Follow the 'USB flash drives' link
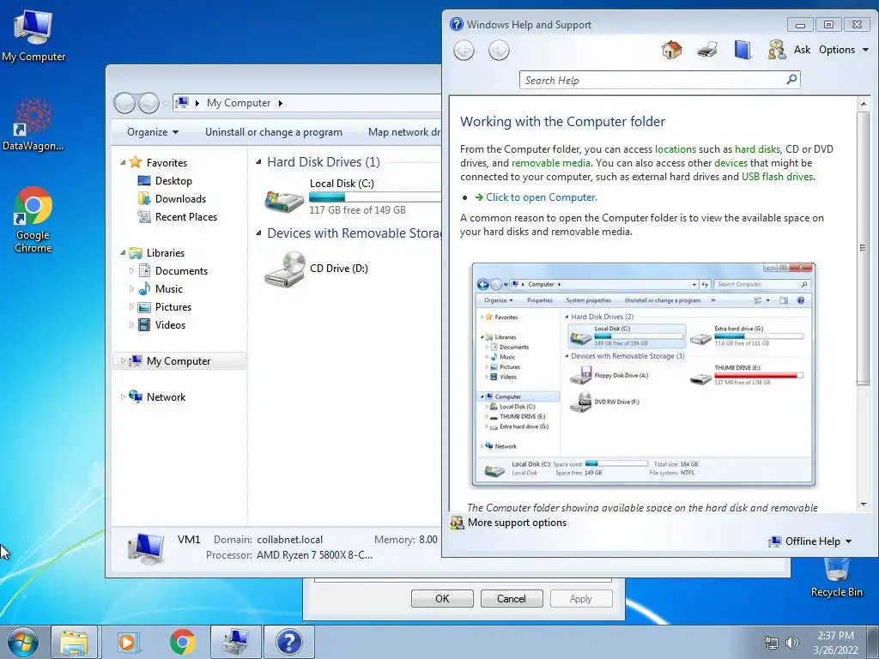Screen dimensions: 879x659 (x=777, y=177)
